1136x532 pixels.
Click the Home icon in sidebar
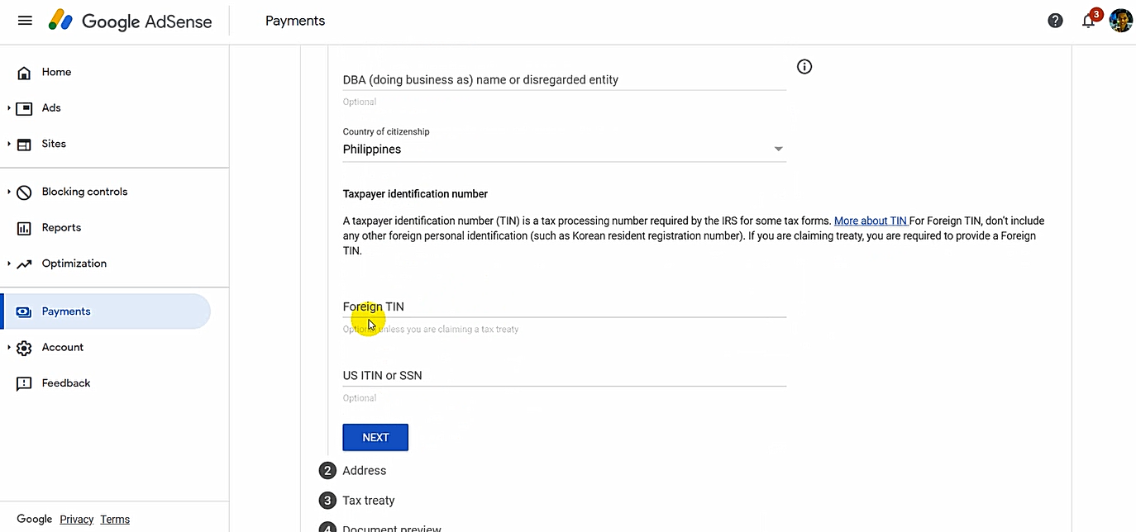pyautogui.click(x=24, y=73)
